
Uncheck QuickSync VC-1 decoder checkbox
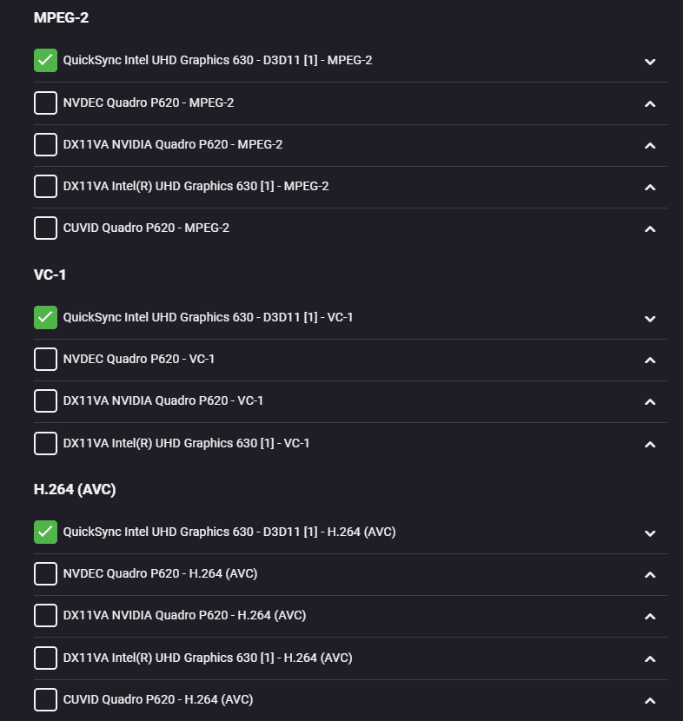click(45, 318)
